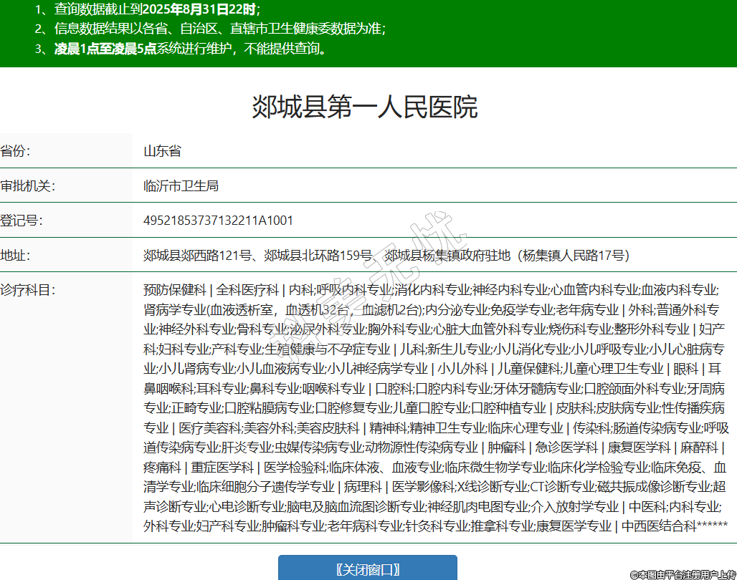Select the 诊疗科目 row label
Image resolution: width=737 pixels, height=580 pixels.
click(27, 290)
